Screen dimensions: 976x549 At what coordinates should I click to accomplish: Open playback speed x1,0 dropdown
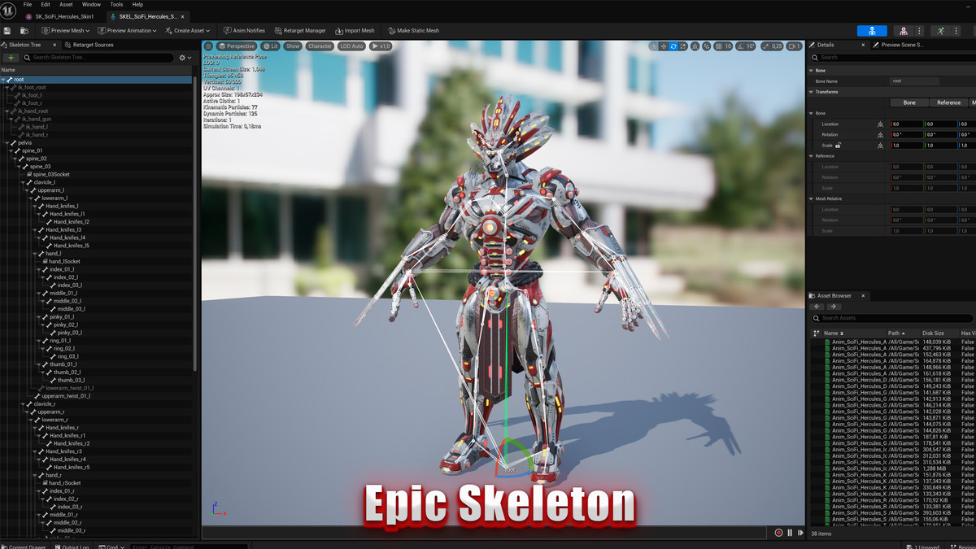tap(381, 46)
